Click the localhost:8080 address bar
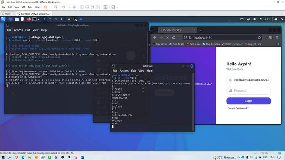The height and width of the screenshot is (160, 285). [x=222, y=37]
